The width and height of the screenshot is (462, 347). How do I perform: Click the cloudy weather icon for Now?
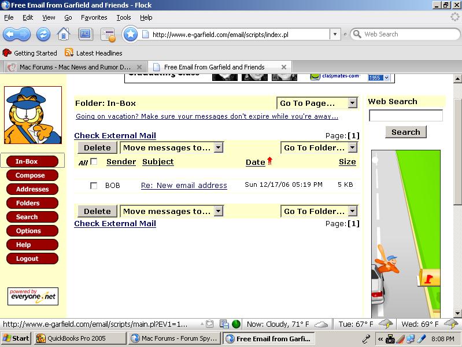coord(321,324)
